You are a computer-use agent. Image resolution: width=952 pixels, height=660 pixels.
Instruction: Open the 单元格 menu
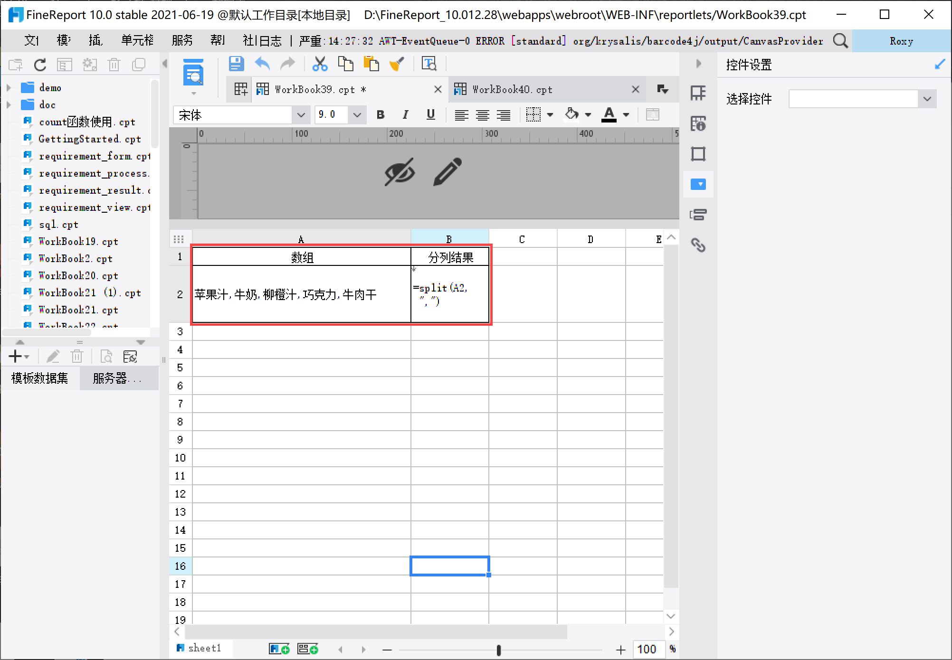pyautogui.click(x=137, y=41)
